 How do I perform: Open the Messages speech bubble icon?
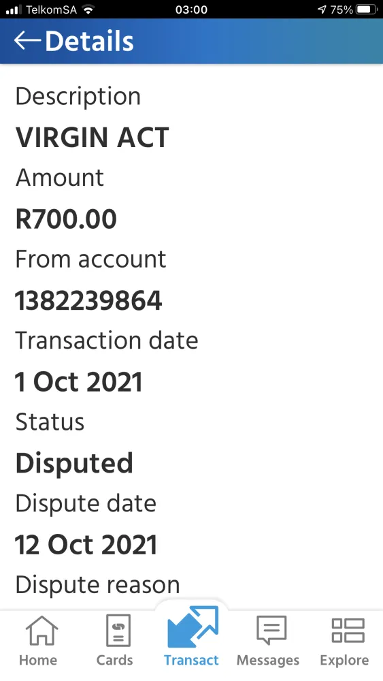(271, 630)
